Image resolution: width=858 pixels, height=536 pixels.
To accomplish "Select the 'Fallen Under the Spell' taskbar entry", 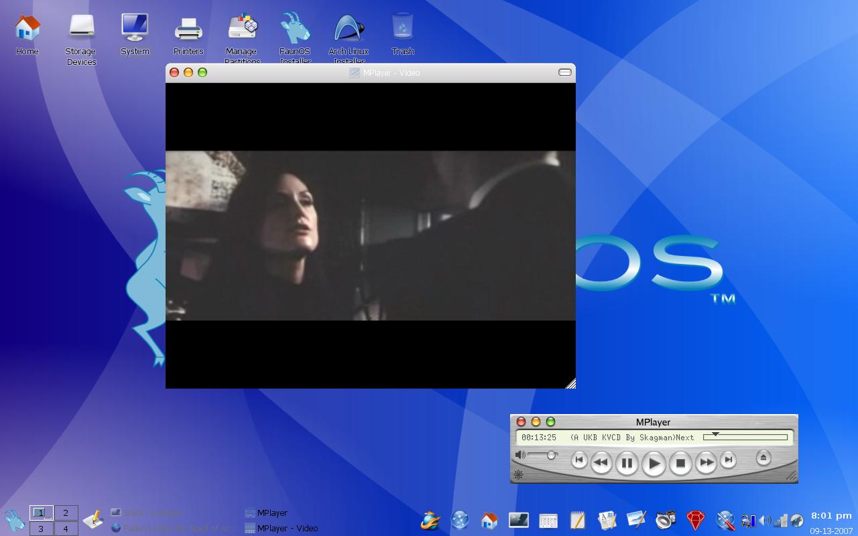I will pos(174,528).
